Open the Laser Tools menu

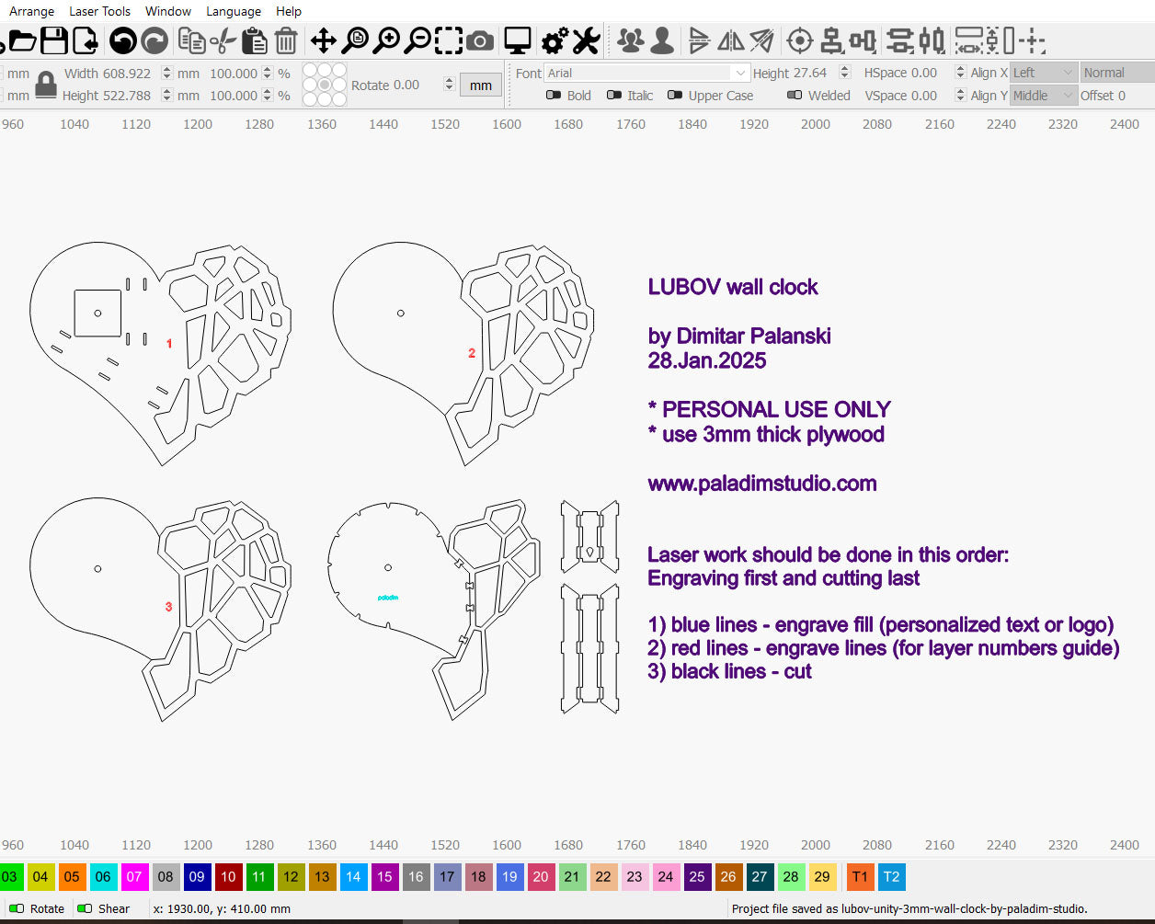[x=99, y=11]
